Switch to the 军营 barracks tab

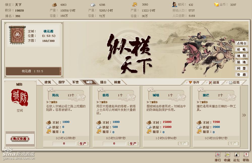pos(75,82)
